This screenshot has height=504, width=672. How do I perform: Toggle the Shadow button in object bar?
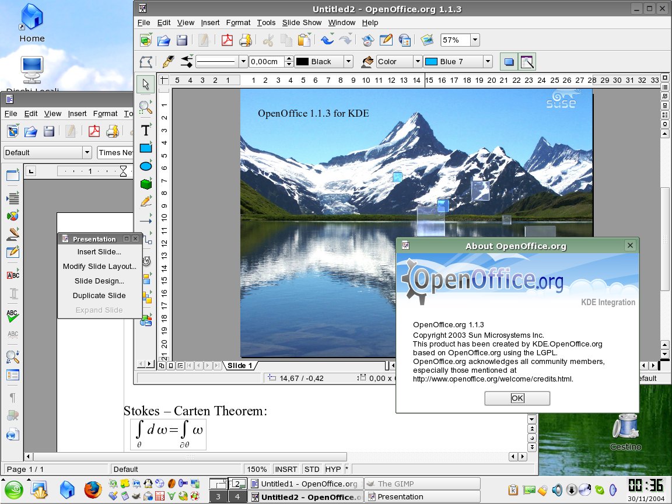(x=509, y=62)
